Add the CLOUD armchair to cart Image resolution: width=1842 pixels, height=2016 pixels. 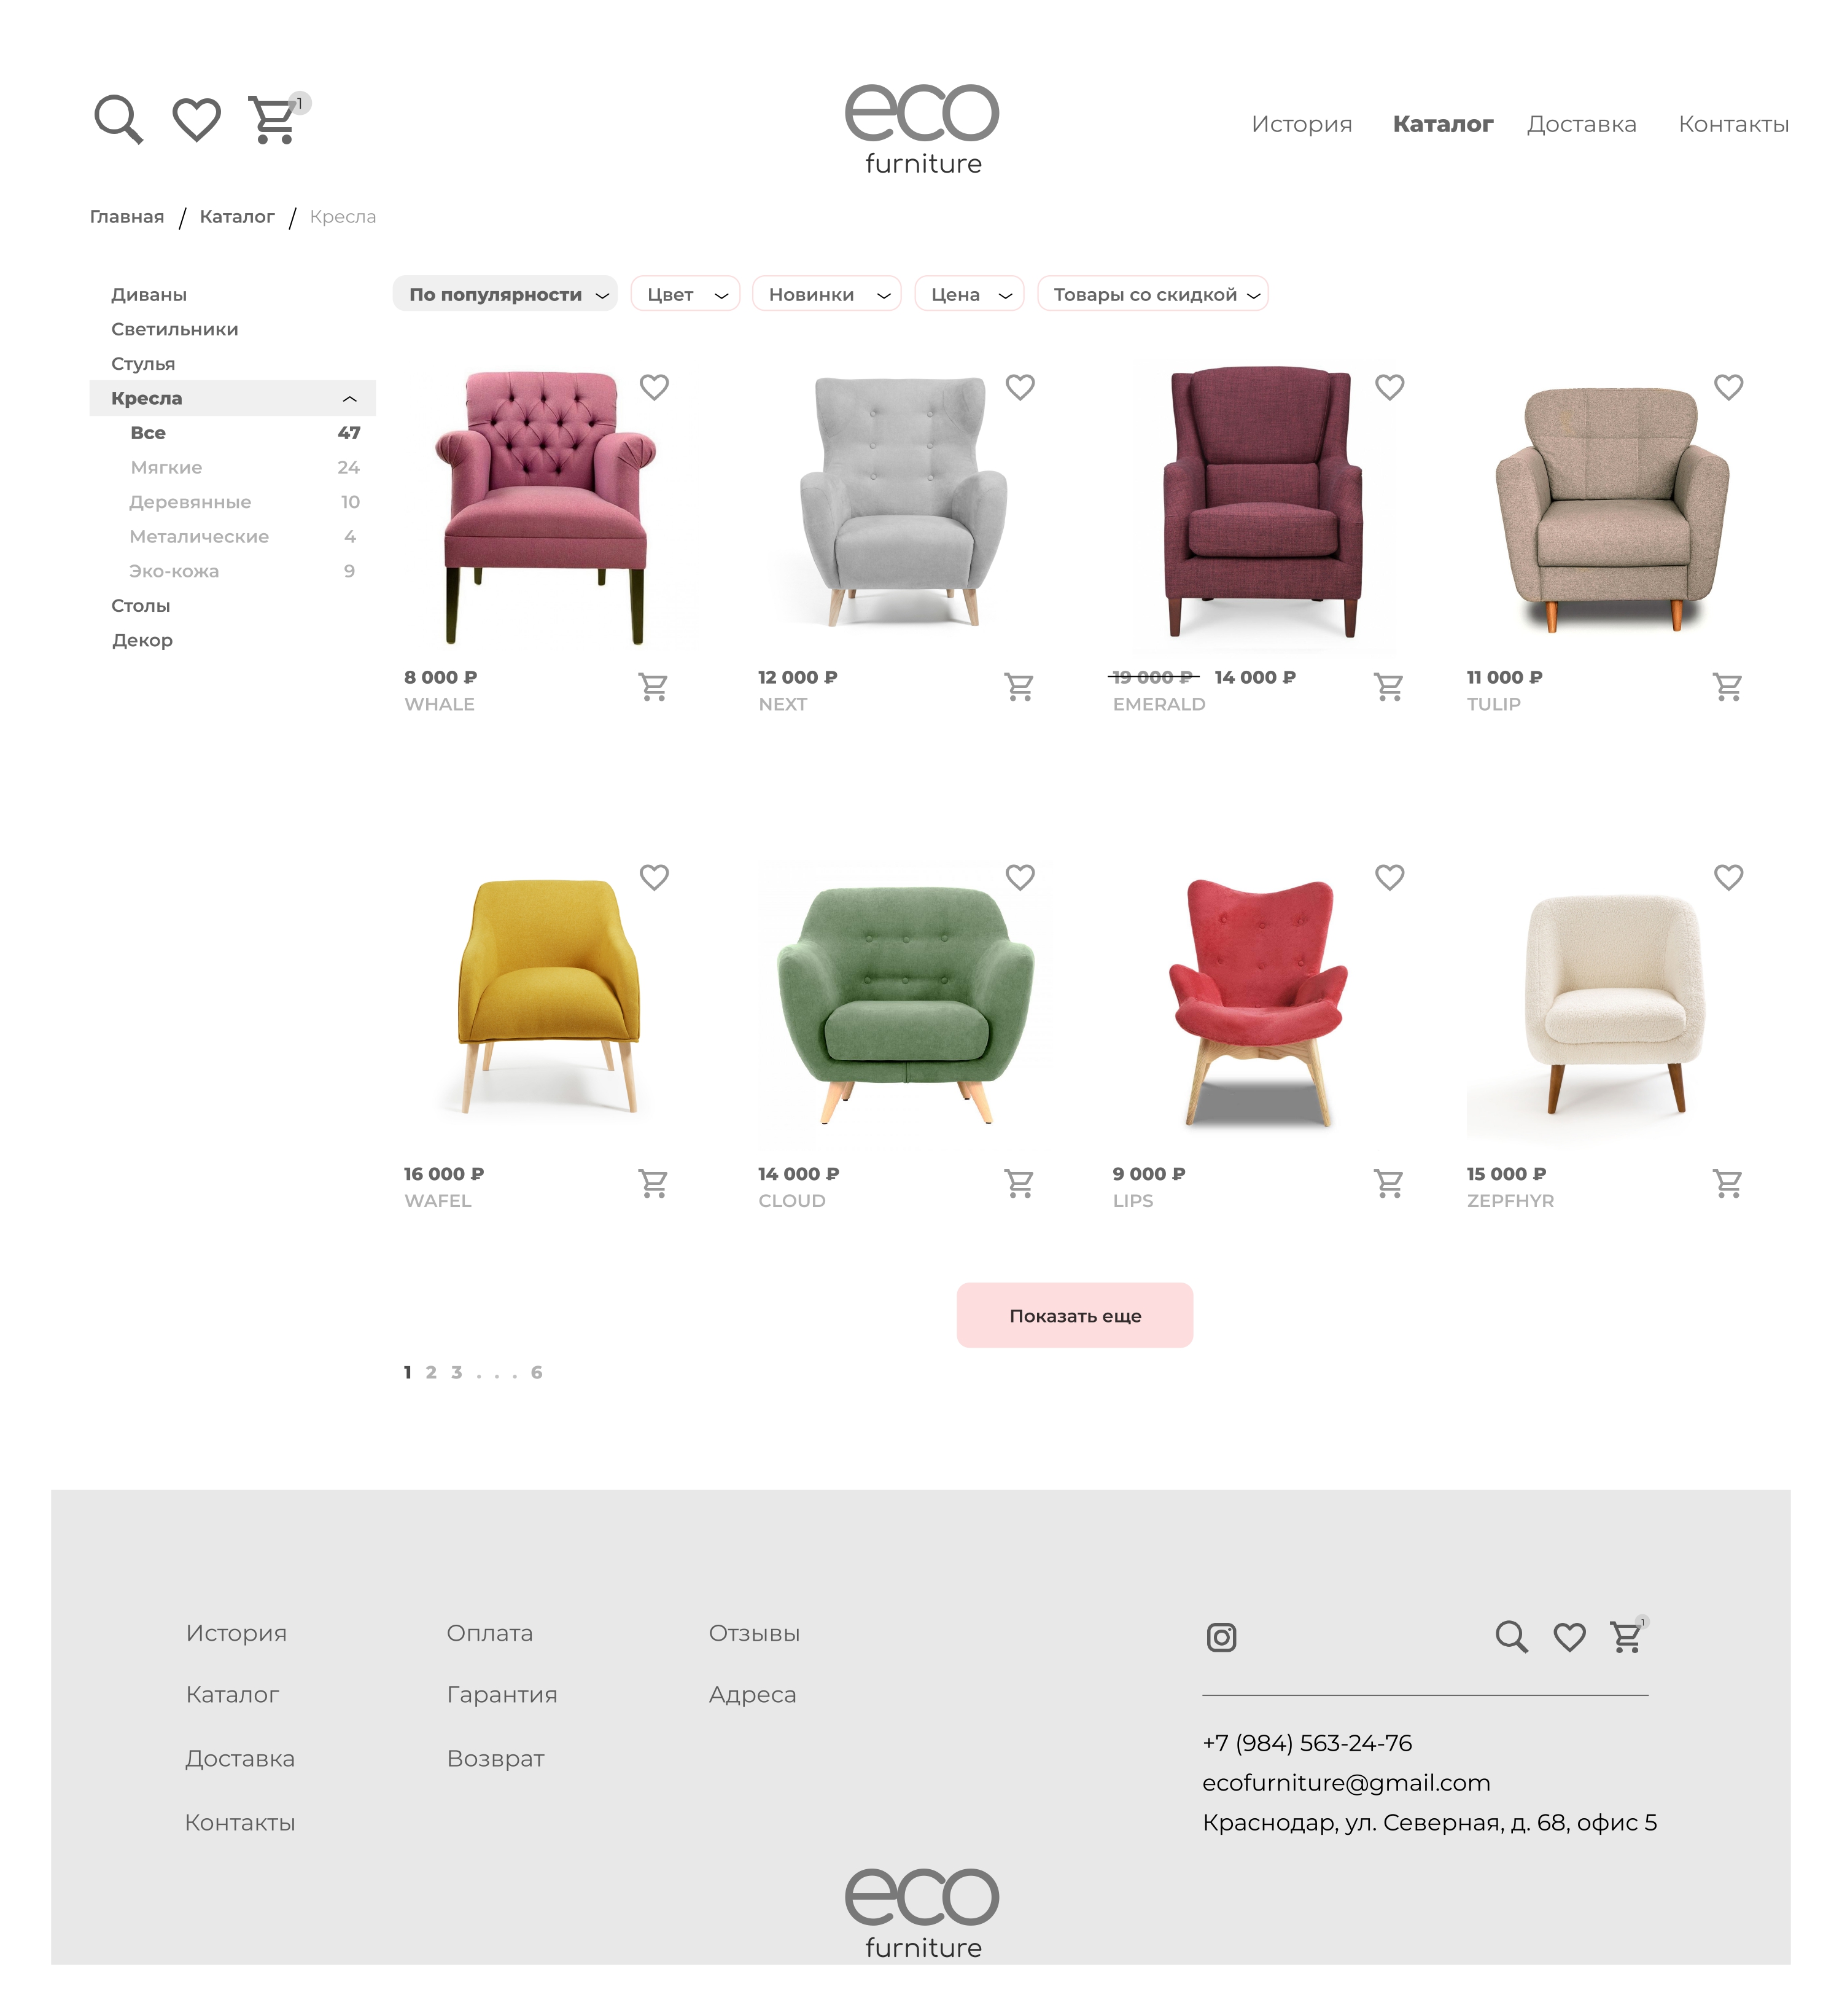click(1019, 1184)
